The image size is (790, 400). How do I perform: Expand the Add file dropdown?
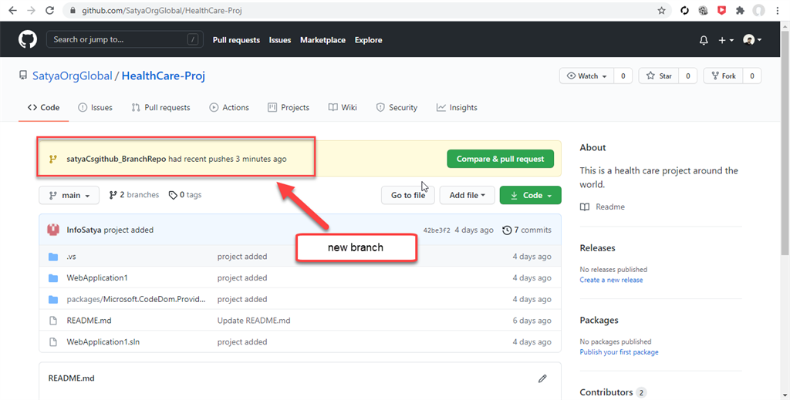(467, 195)
